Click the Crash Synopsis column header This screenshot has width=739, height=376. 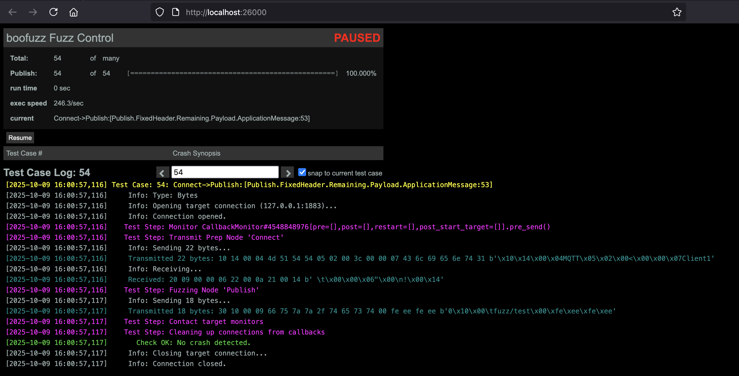[196, 153]
